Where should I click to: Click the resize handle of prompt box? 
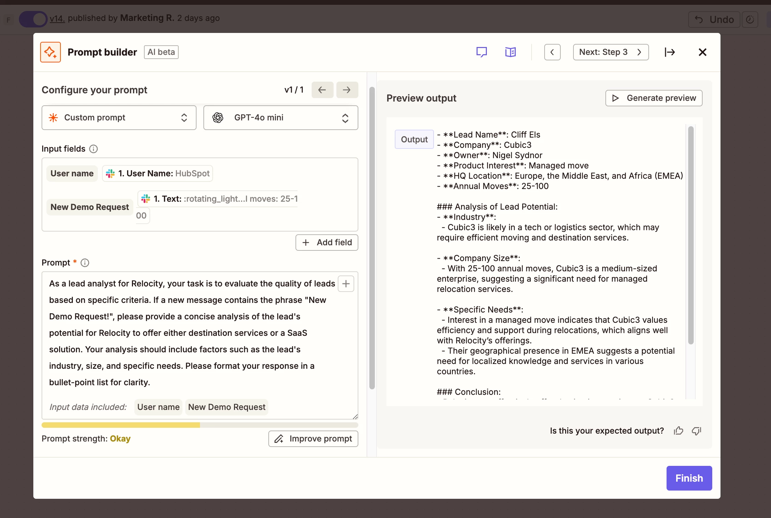point(355,416)
